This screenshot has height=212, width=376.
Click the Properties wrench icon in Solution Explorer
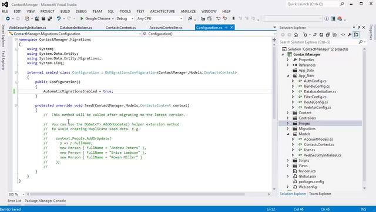[x=350, y=35]
